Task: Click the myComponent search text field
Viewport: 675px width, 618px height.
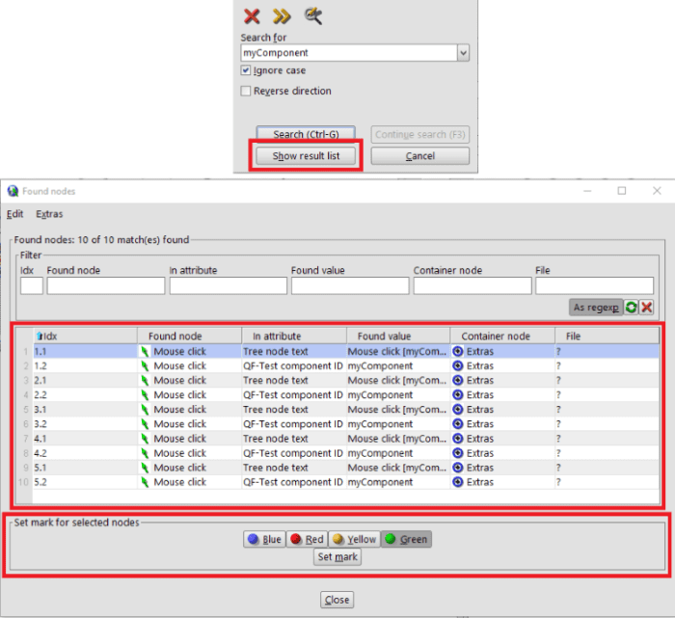Action: pos(349,53)
